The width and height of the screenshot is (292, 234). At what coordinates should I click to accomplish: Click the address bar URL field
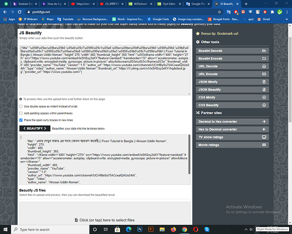123,12
